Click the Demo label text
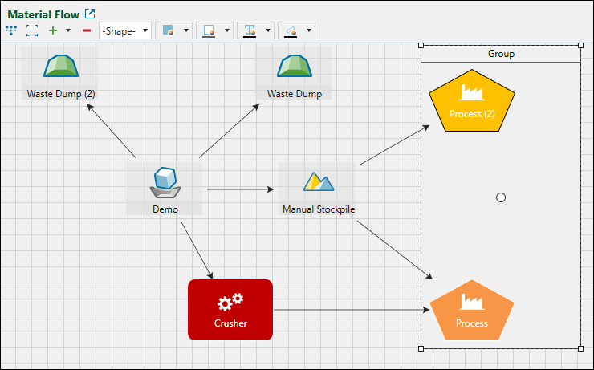This screenshot has width=594, height=370. pos(165,209)
